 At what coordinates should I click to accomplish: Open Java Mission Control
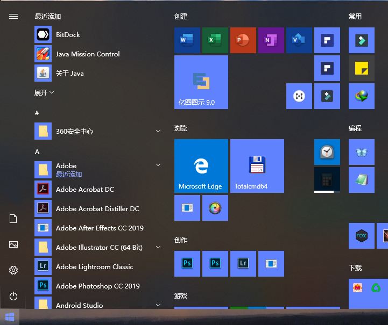click(97, 54)
